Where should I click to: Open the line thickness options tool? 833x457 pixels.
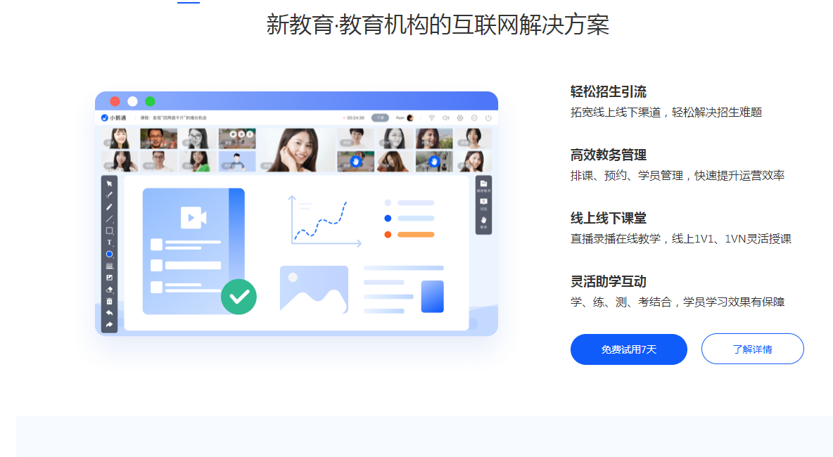click(x=110, y=266)
